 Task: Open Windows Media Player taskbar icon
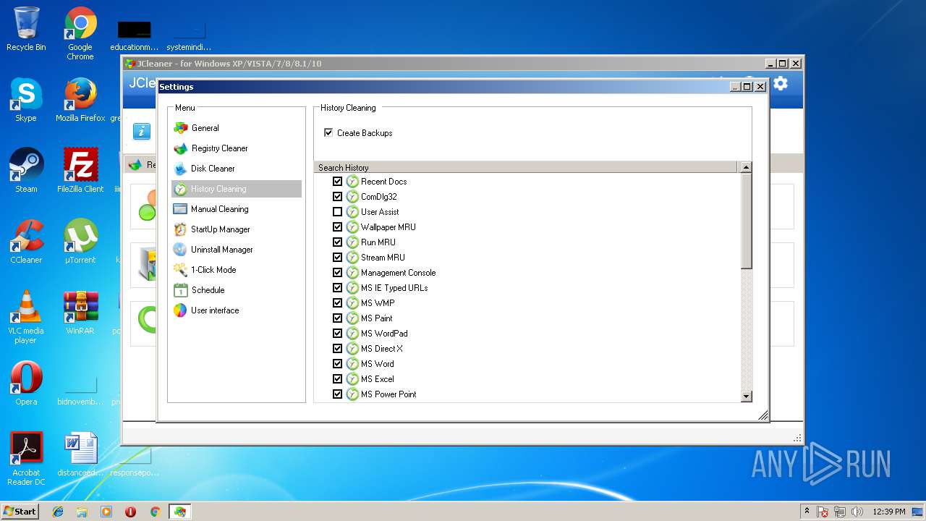pyautogui.click(x=106, y=512)
